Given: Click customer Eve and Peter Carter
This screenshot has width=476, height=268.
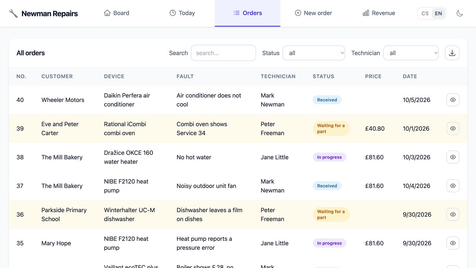Looking at the screenshot, I should point(60,128).
